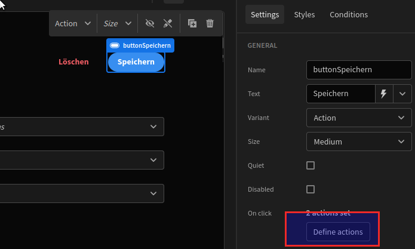Duplicate the selected component with the copy icon

pyautogui.click(x=192, y=23)
